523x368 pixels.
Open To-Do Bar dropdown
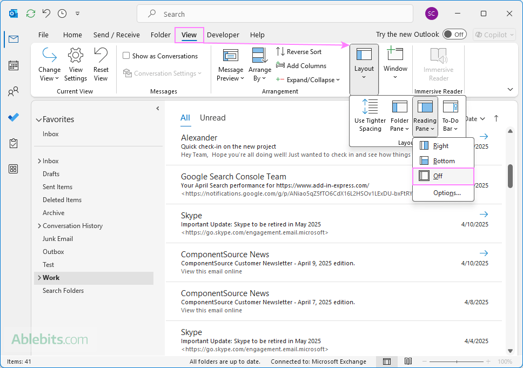coord(450,116)
